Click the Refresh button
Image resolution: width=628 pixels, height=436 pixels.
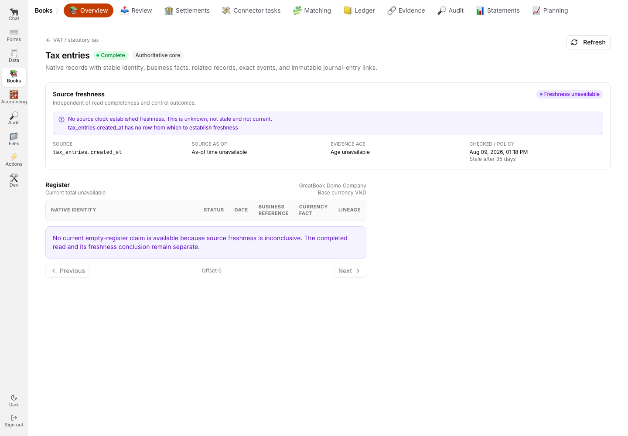[588, 42]
